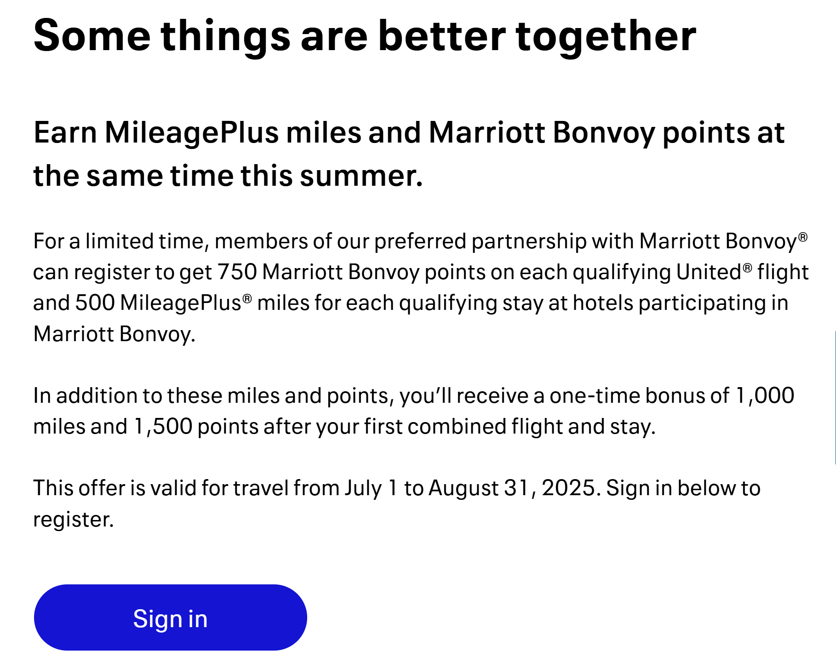
Task: Click the registered symbol after "Marriott Bonvoy"
Action: pos(802,237)
